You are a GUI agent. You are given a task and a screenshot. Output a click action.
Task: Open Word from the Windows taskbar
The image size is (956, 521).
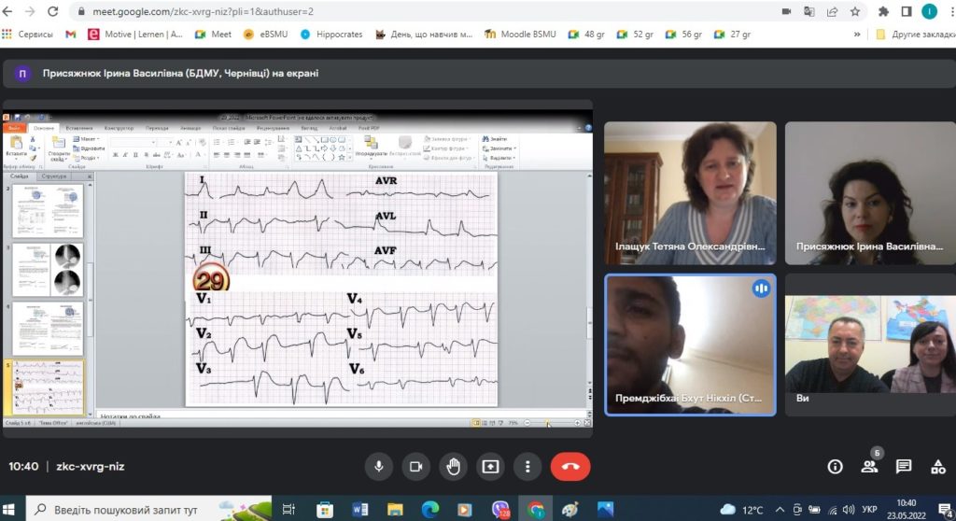tap(360, 509)
